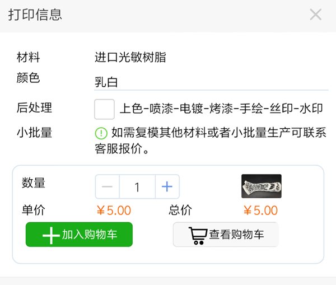Open the 颜色 selector showing 乳白
336x285 pixels.
(x=211, y=82)
